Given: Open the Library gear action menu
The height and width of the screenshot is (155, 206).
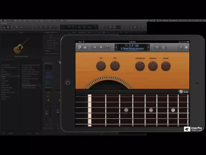Looking at the screenshot, I should tap(3, 133).
